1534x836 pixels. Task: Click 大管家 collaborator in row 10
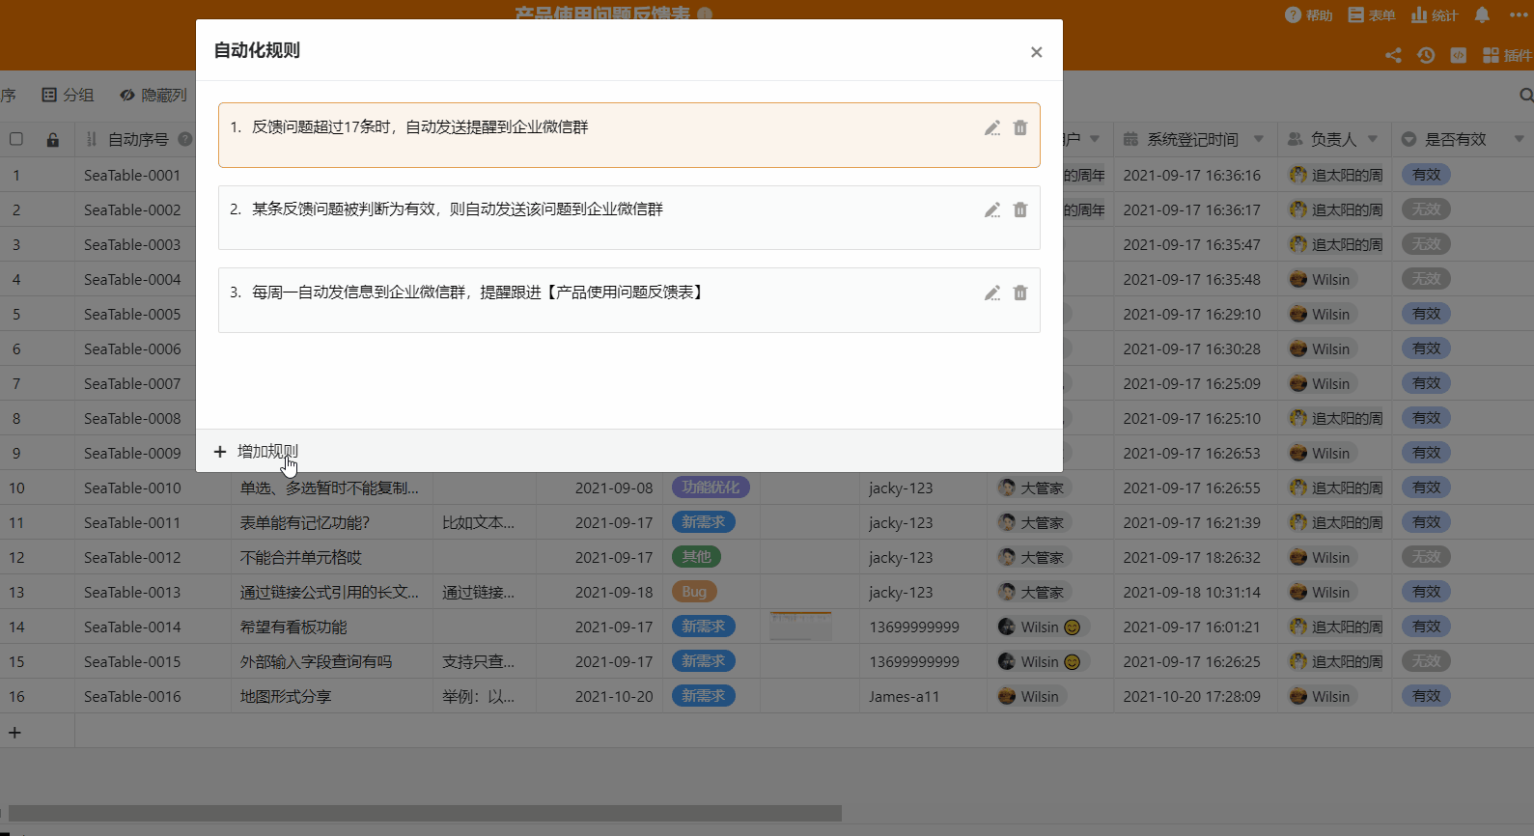[x=1033, y=488]
